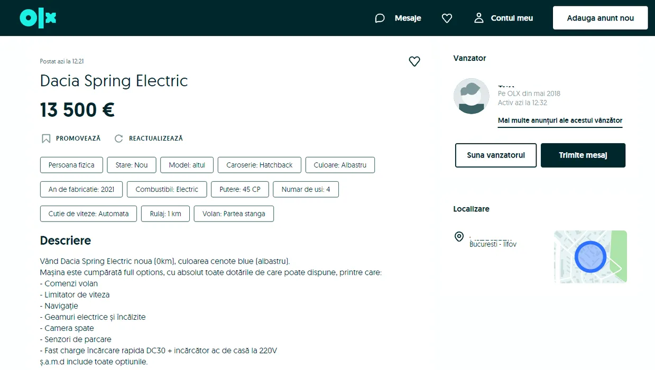The width and height of the screenshot is (655, 370).
Task: Select the Model: altul tag
Action: (x=187, y=165)
